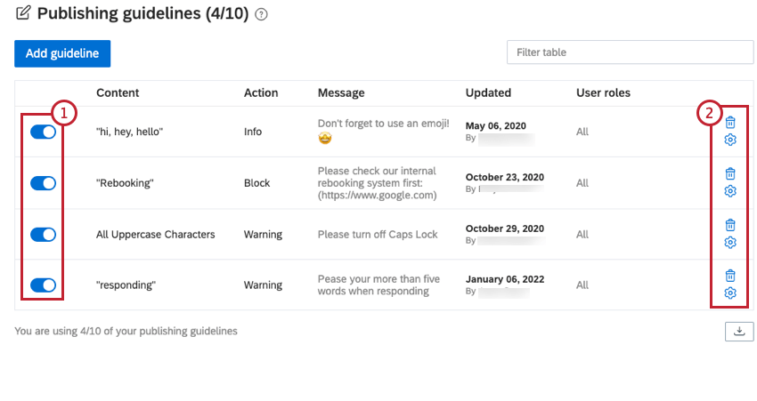The image size is (757, 401).
Task: Click the Content column header
Action: click(x=118, y=93)
